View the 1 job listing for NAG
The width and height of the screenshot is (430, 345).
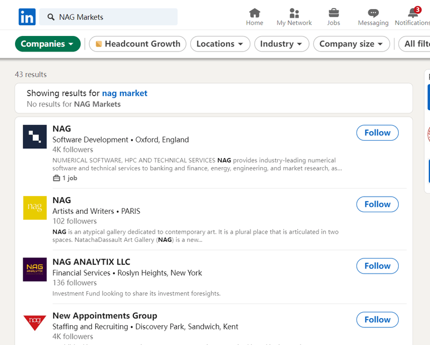pyautogui.click(x=65, y=178)
